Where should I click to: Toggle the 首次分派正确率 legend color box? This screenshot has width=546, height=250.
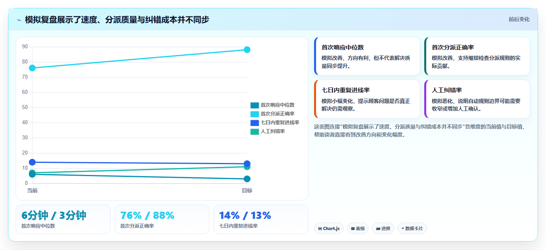pyautogui.click(x=255, y=114)
